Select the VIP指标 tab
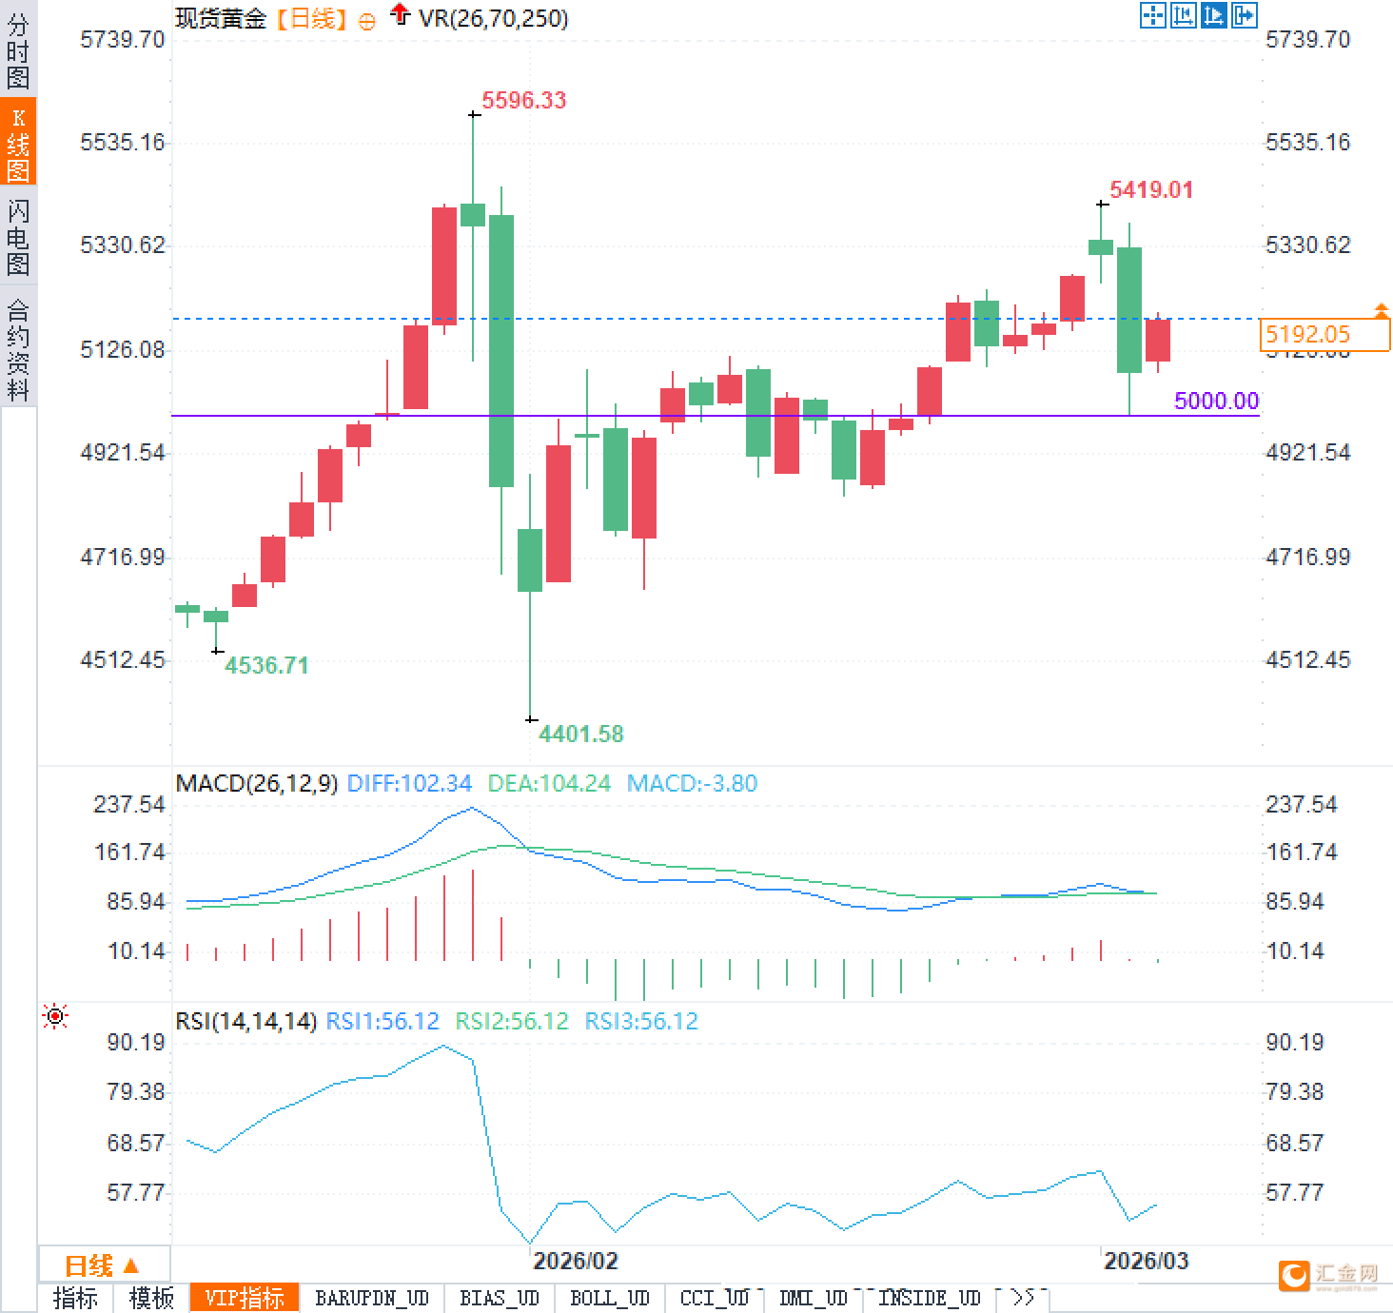1393x1313 pixels. pos(245,1298)
